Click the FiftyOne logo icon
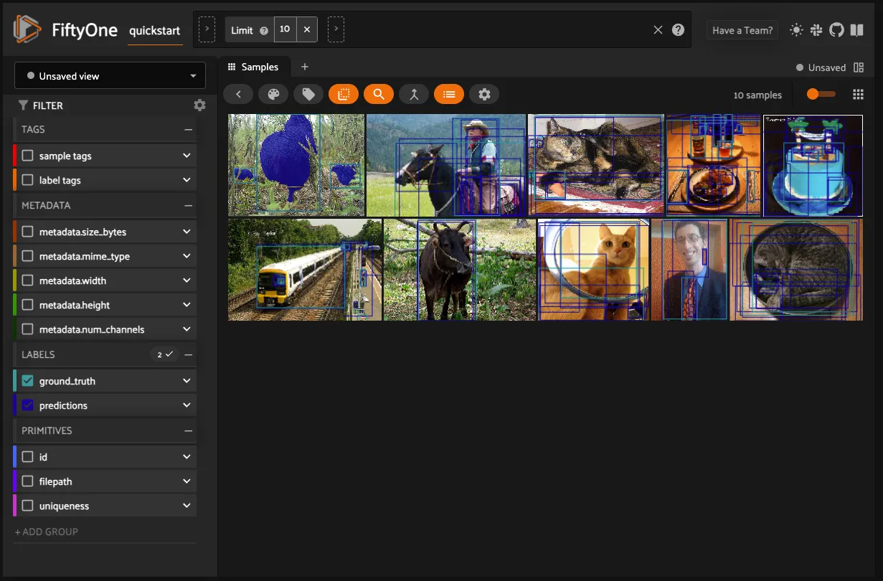Viewport: 883px width, 581px height. pyautogui.click(x=27, y=29)
